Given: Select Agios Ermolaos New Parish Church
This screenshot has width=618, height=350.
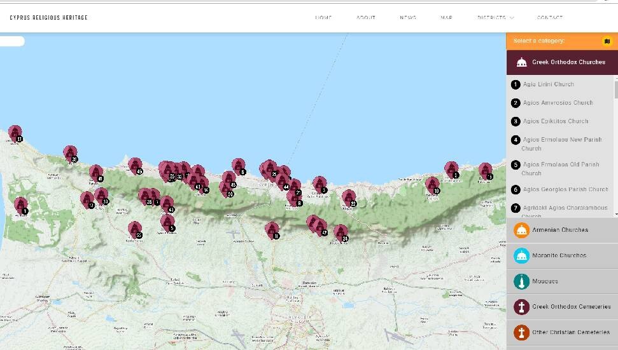Looking at the screenshot, I should pyautogui.click(x=561, y=144).
